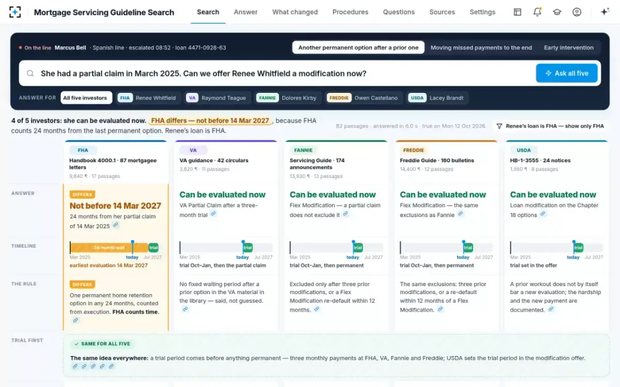Open source link after Fannie rule 'months.'
This screenshot has height=387, width=620.
(317, 309)
